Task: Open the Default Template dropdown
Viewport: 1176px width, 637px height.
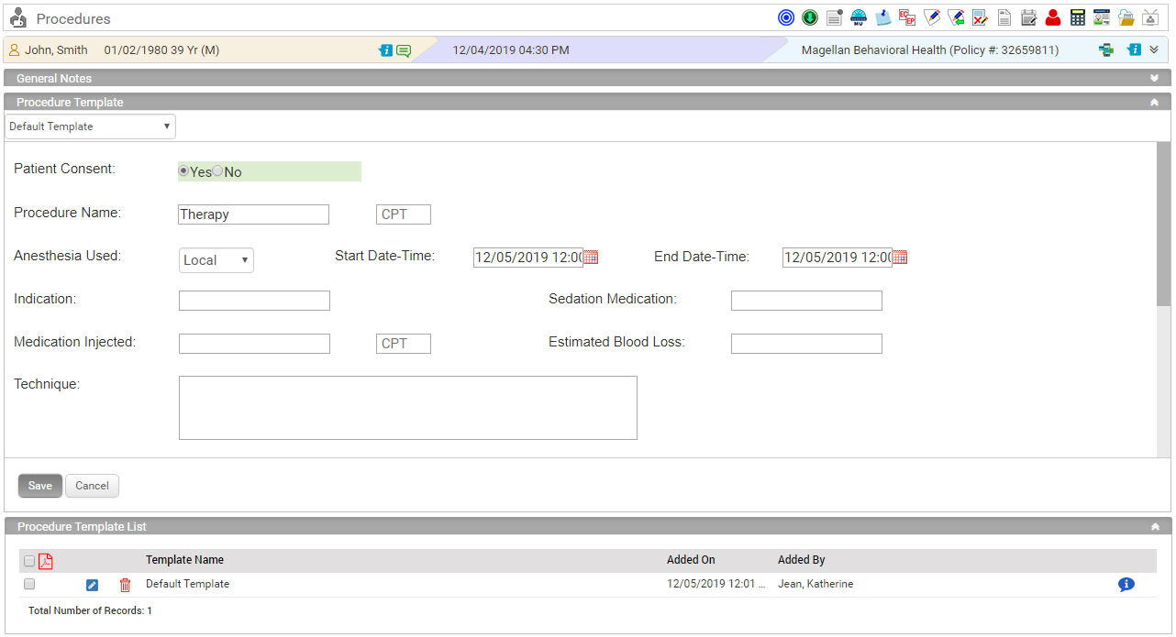Action: [x=90, y=126]
